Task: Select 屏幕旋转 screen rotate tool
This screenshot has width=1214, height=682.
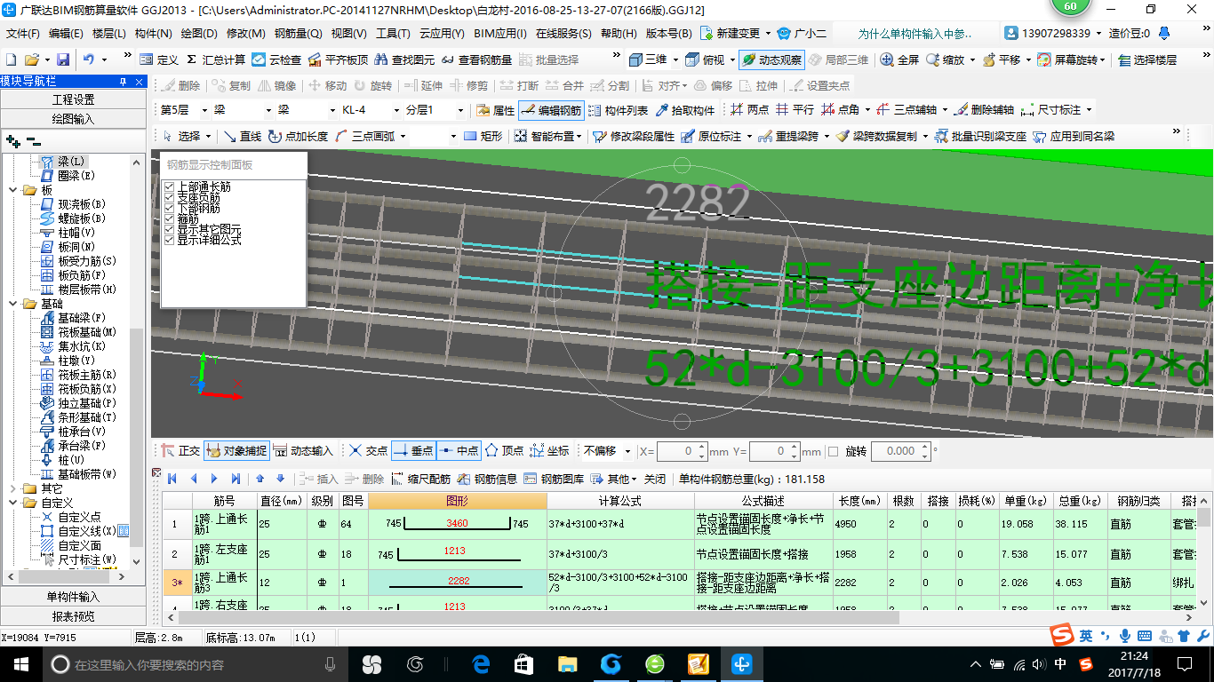Action: pyautogui.click(x=1071, y=59)
